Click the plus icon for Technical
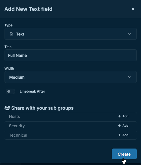 click(x=119, y=135)
